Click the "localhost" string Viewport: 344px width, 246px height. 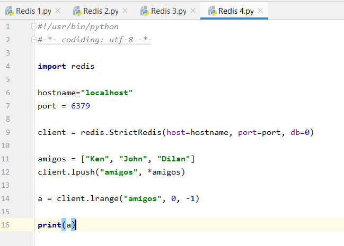[x=107, y=93]
